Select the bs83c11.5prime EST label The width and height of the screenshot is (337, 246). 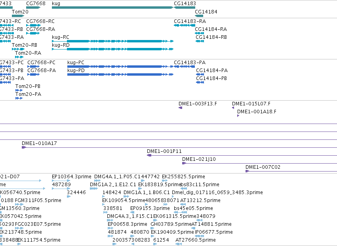(200, 185)
